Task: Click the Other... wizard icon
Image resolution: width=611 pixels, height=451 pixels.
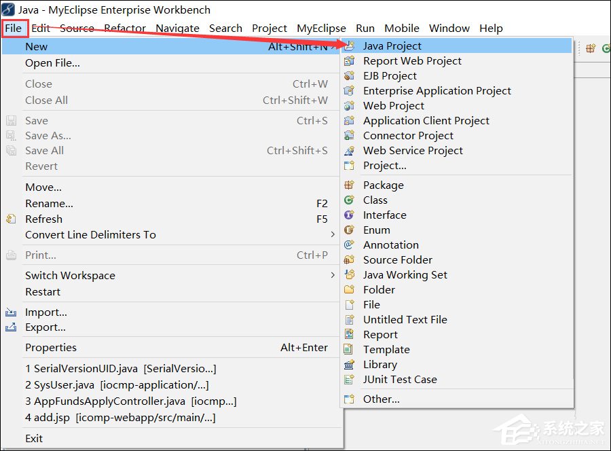Action: 349,399
